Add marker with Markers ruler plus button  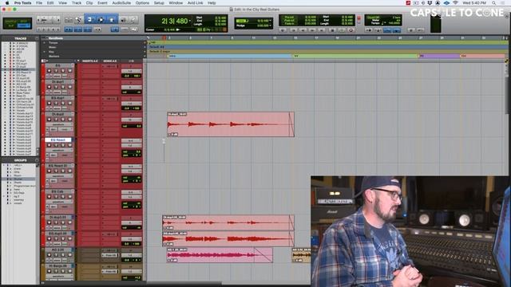click(x=145, y=56)
